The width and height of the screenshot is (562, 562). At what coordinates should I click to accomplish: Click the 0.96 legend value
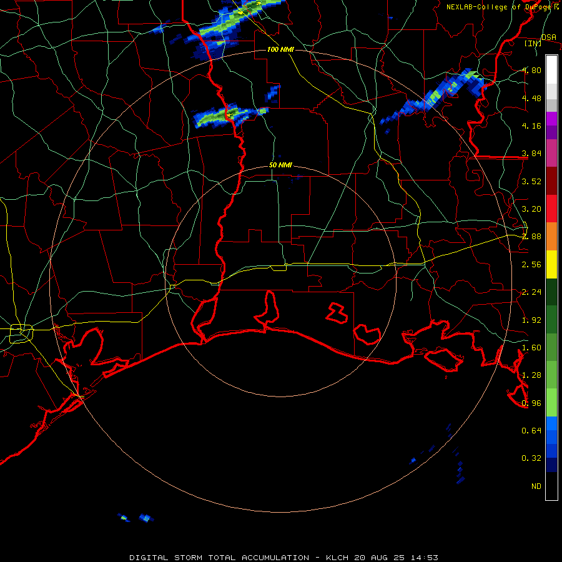click(x=531, y=403)
